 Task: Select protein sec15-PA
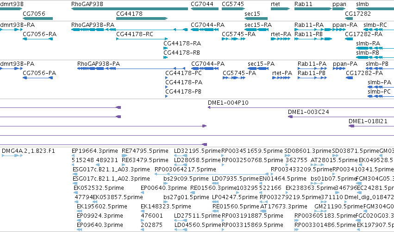(x=258, y=69)
